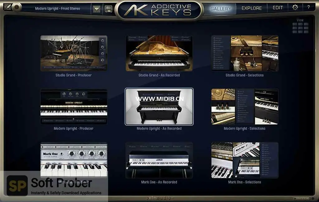Switch to the EDIT tab
This screenshot has height=202, width=319.
[278, 8]
